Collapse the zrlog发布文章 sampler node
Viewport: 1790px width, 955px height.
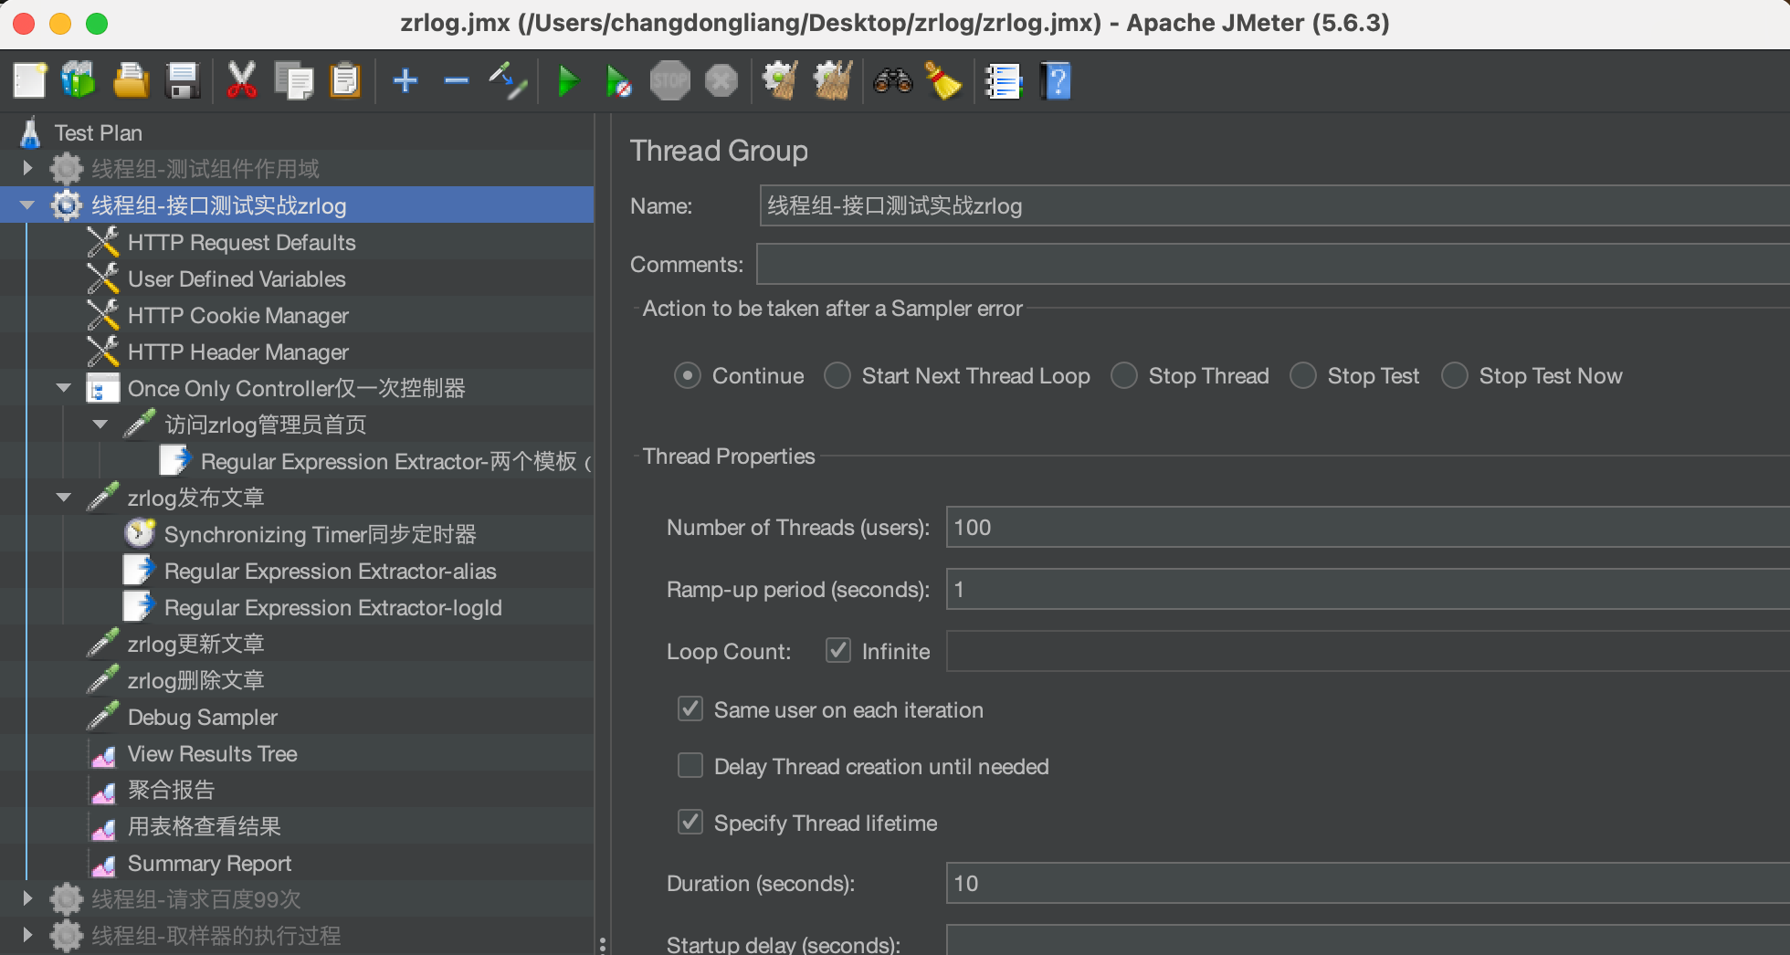point(64,498)
